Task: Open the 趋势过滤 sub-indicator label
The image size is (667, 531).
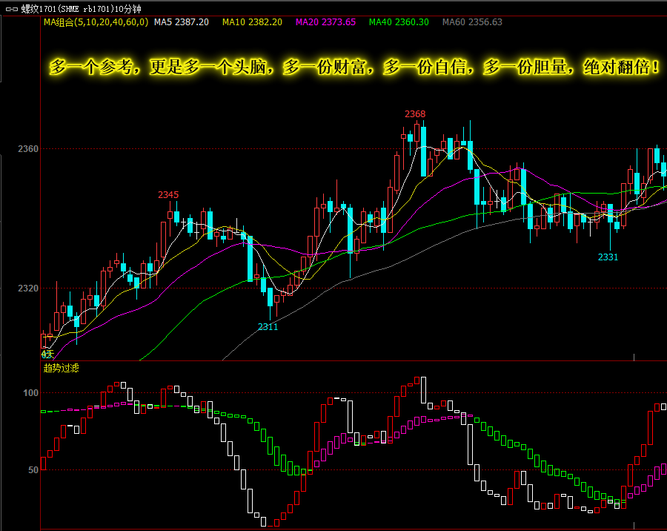Action: 62,368
